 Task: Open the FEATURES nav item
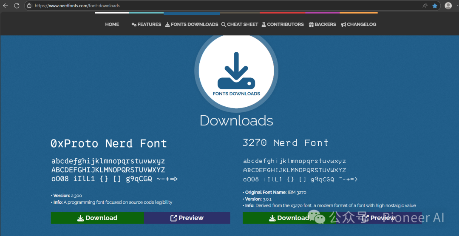coord(146,24)
